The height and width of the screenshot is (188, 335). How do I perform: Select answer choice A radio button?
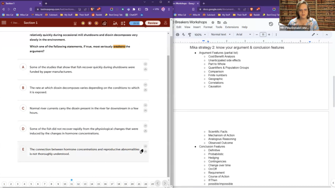pyautogui.click(x=23, y=67)
